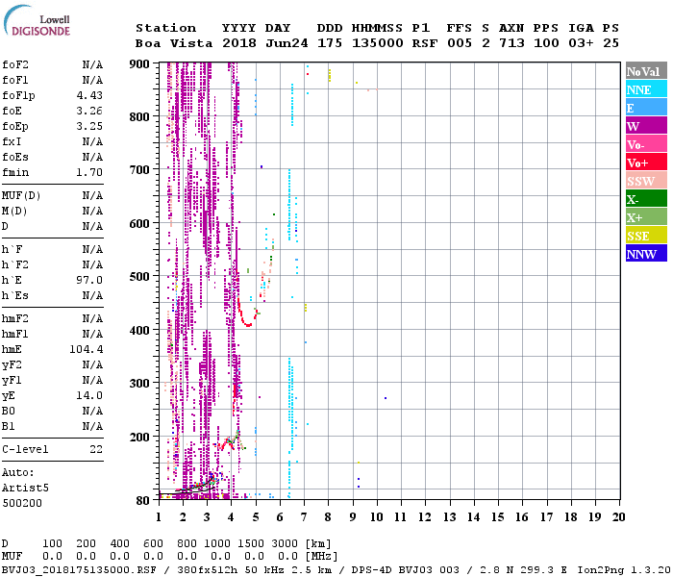The image size is (673, 577).
Task: Select the NNE cyan legend swatch
Action: pyautogui.click(x=646, y=89)
